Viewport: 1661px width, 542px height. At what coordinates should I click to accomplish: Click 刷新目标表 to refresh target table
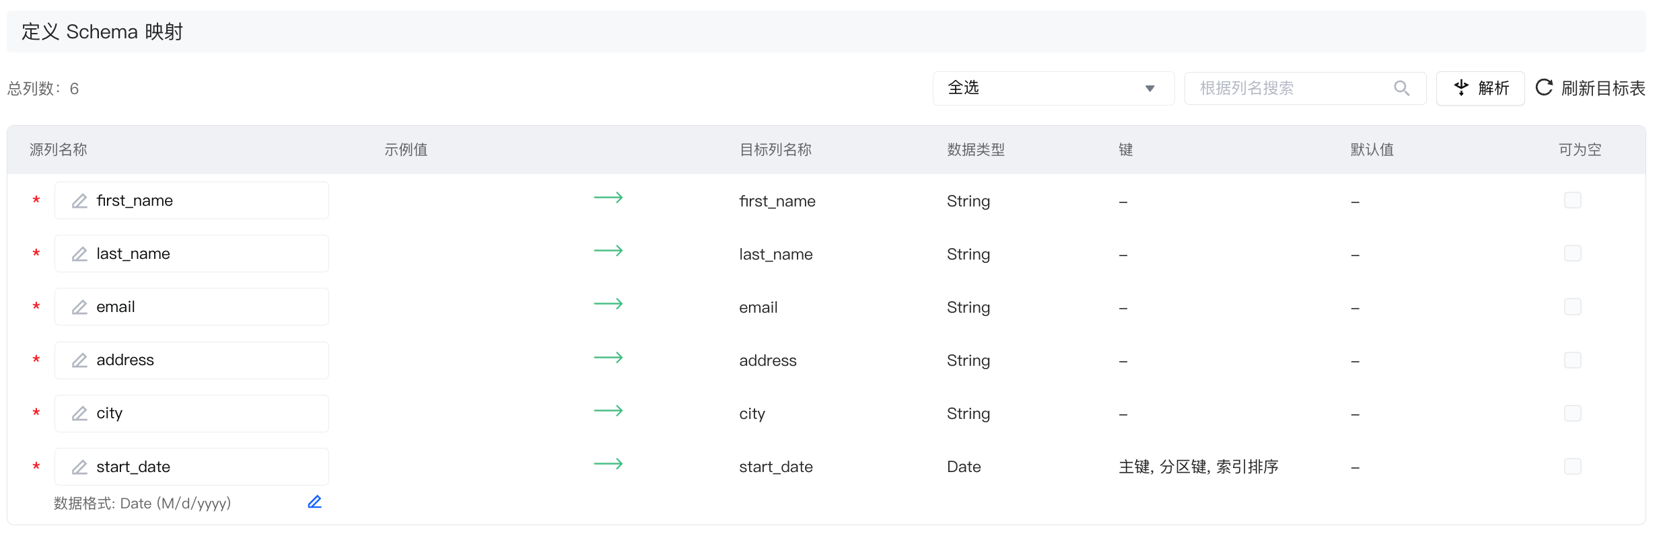coord(1590,88)
